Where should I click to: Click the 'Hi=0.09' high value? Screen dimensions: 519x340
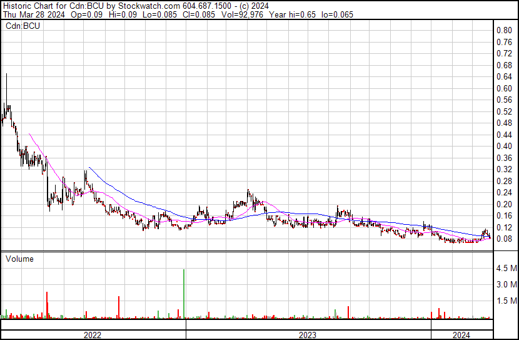pyautogui.click(x=122, y=14)
